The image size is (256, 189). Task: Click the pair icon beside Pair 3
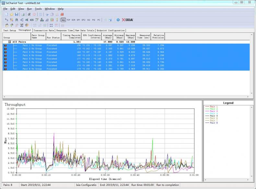pos(6,52)
